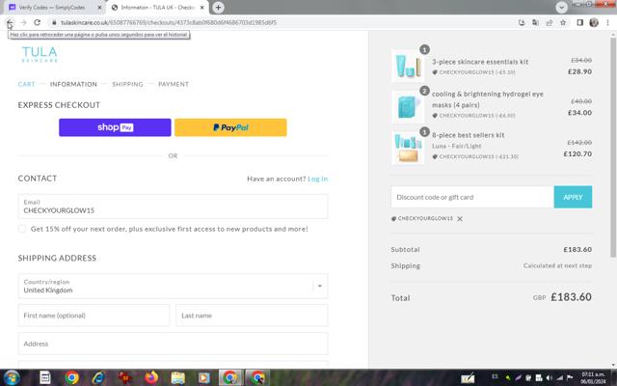617x386 pixels.
Task: Open the file explorer folder on taskbar
Action: [177, 377]
